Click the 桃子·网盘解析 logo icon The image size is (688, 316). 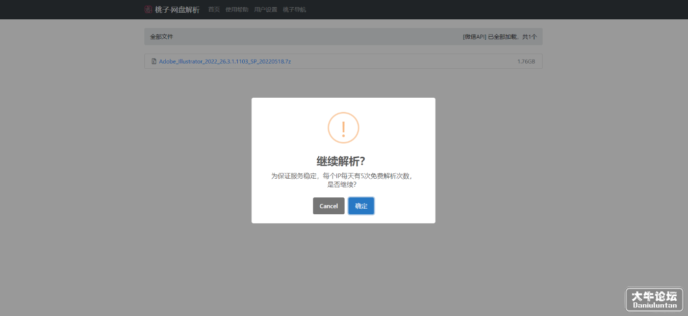click(148, 10)
